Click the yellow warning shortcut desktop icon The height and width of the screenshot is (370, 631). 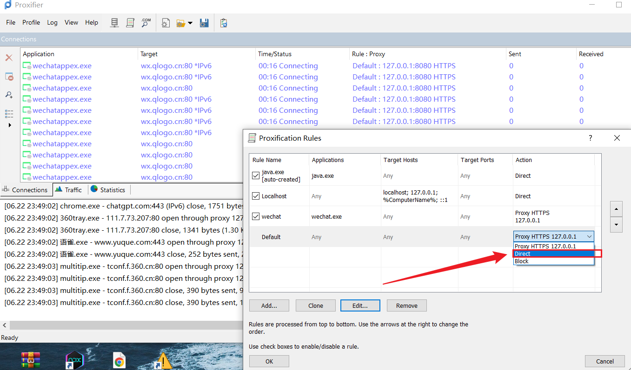[163, 361]
